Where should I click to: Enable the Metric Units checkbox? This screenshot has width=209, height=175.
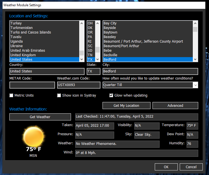point(12,95)
